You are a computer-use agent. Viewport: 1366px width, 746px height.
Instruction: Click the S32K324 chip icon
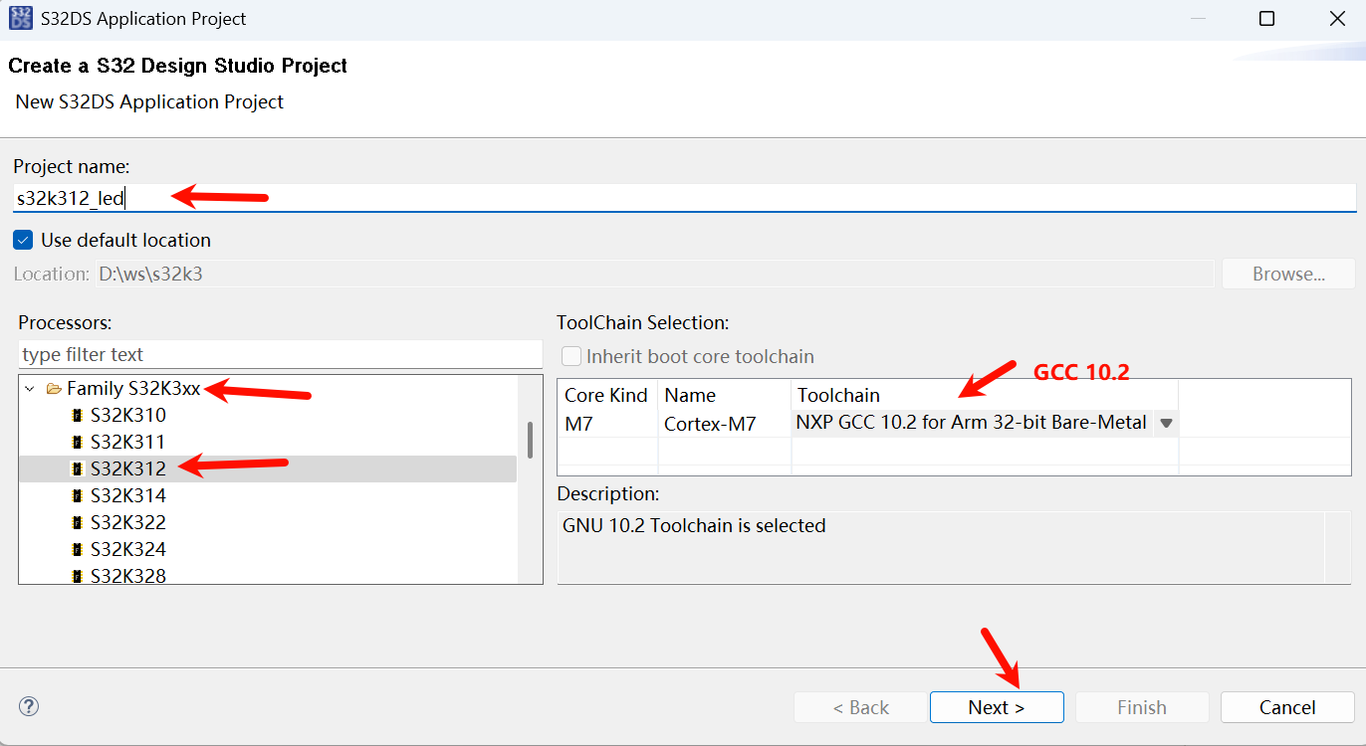[x=77, y=549]
